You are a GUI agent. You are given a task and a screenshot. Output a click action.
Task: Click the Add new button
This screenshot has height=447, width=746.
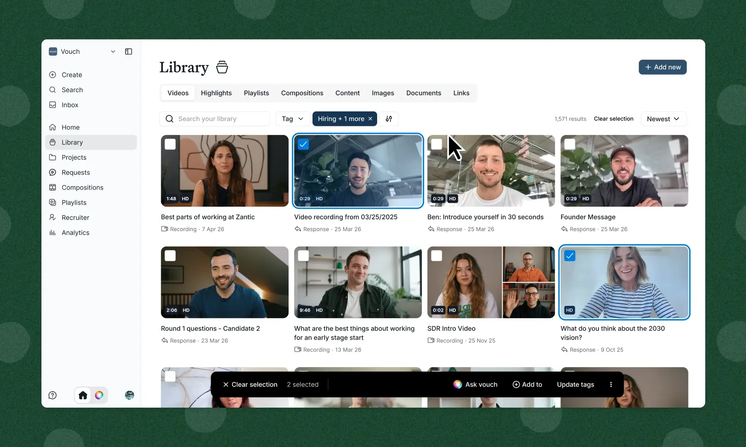coord(663,67)
